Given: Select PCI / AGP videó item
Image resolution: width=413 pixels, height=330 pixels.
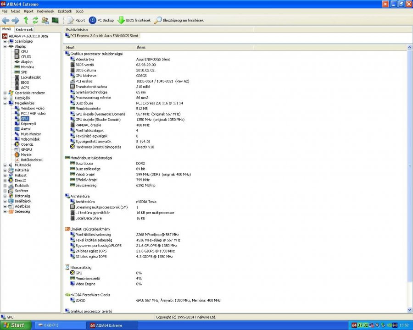Looking at the screenshot, I should (x=33, y=113).
